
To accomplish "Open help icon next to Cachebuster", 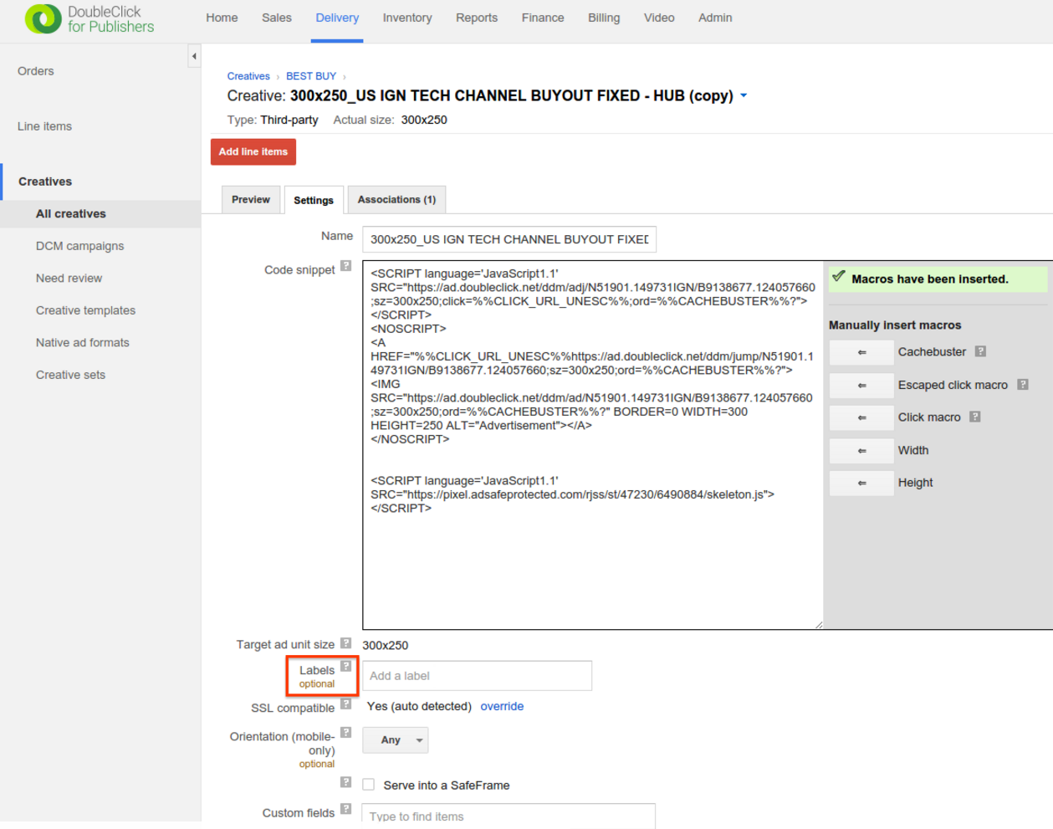I will coord(980,351).
